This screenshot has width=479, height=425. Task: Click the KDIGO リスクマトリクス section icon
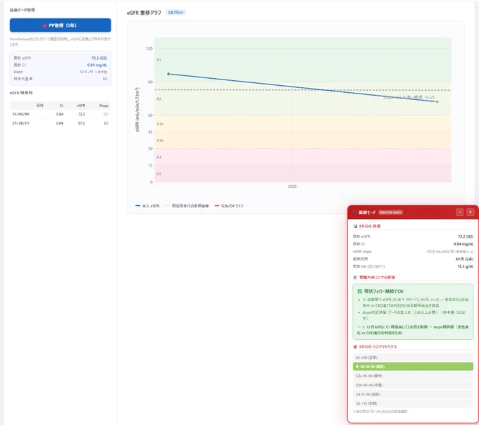tap(355, 347)
